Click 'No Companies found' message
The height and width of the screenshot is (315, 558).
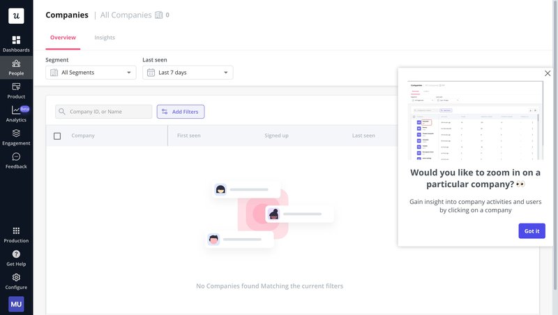(270, 286)
